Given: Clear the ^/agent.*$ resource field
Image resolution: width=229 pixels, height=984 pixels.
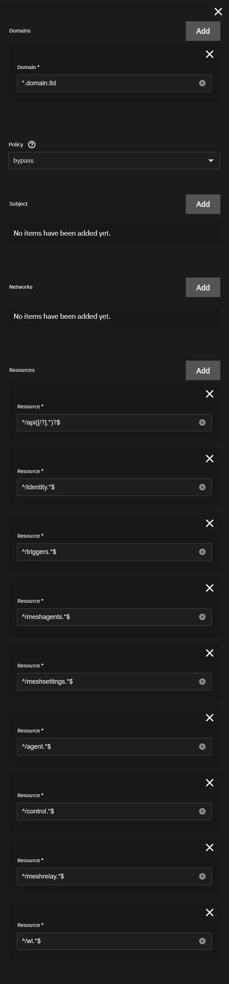Looking at the screenshot, I should pyautogui.click(x=202, y=747).
